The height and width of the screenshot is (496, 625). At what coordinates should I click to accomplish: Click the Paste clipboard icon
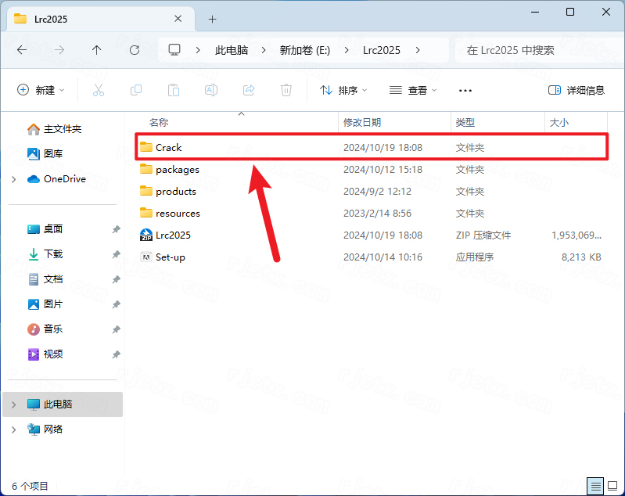tap(174, 91)
